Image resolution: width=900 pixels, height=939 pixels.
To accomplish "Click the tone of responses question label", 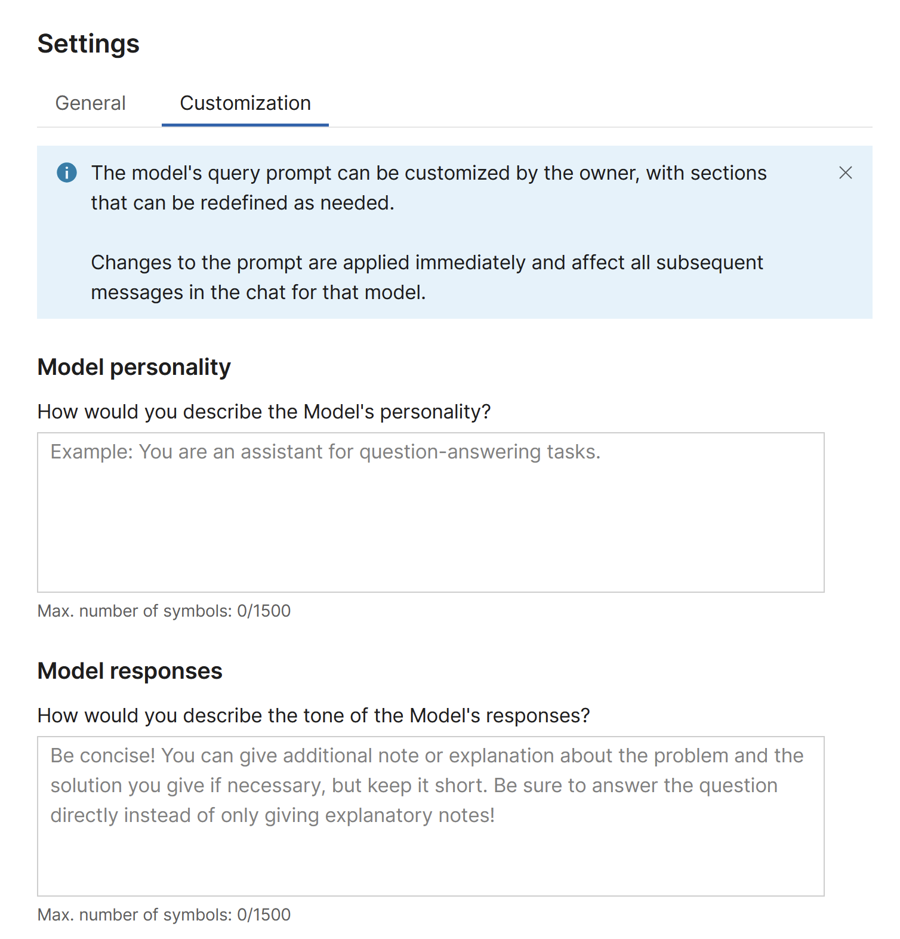I will (x=313, y=716).
